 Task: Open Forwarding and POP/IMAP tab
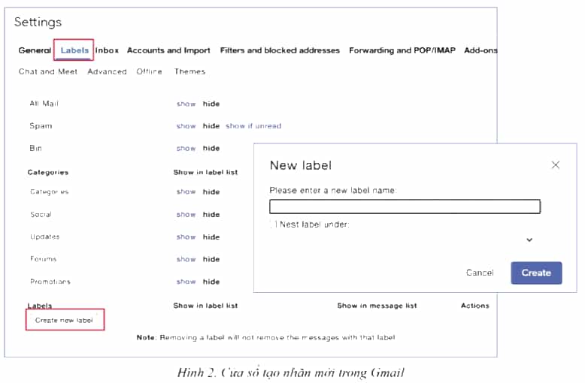(402, 50)
